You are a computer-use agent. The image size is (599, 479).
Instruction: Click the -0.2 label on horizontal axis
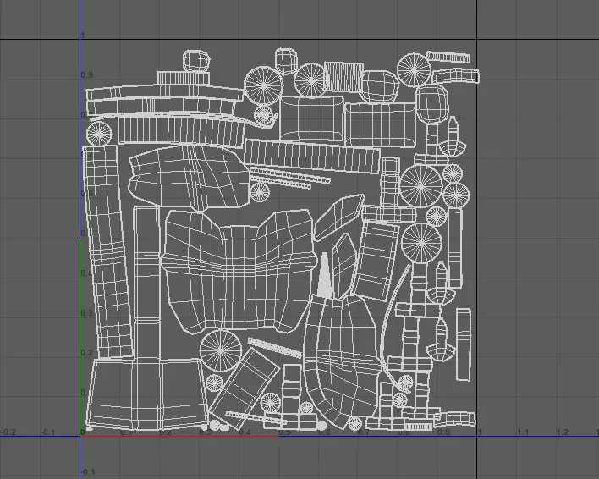8,432
